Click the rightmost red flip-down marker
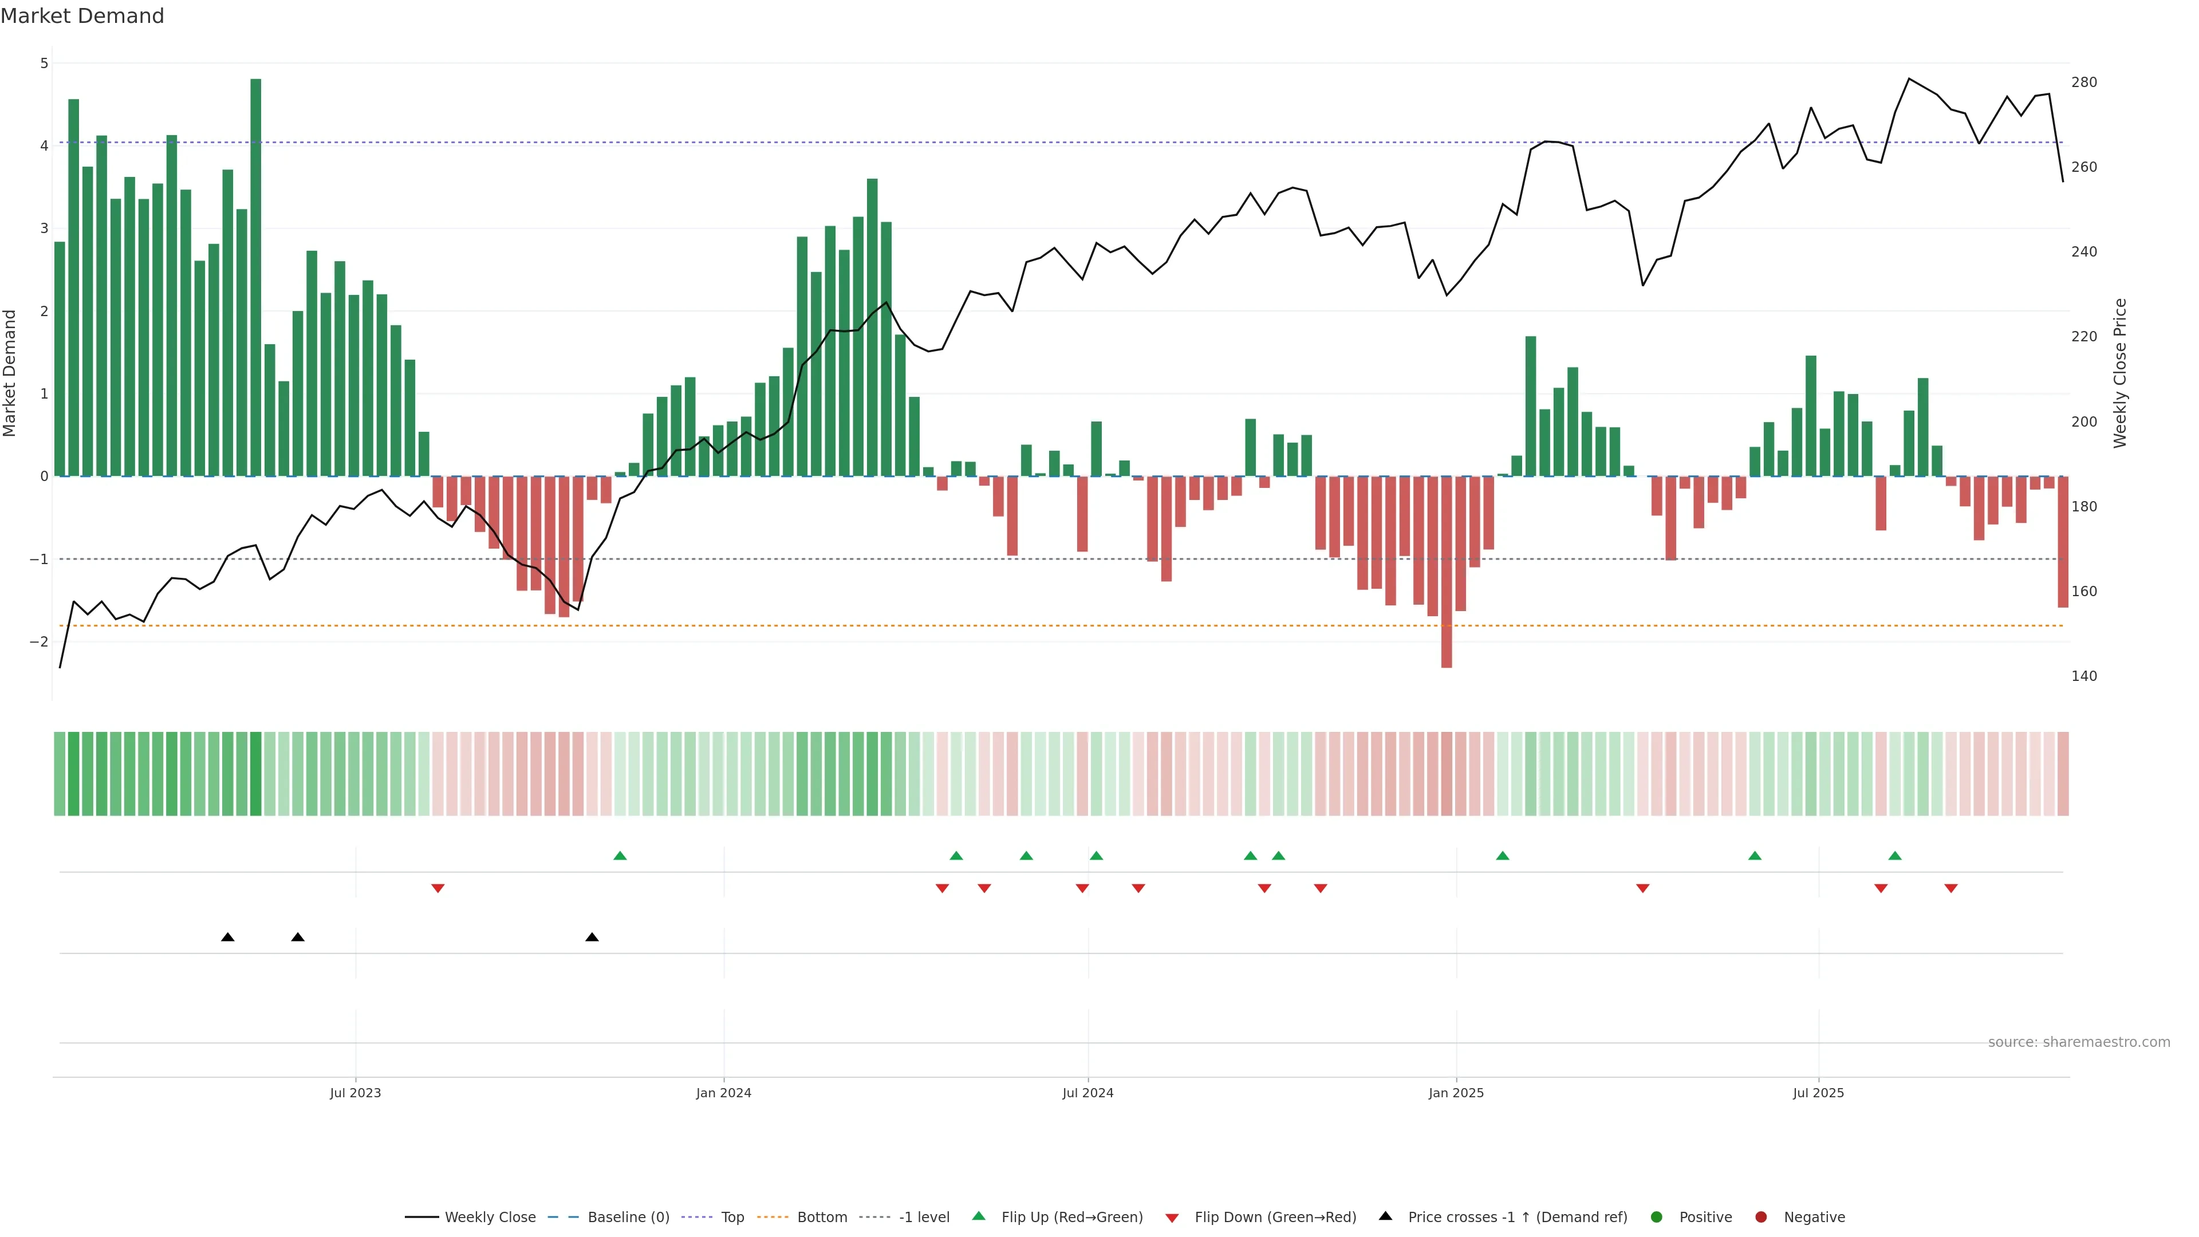This screenshot has width=2199, height=1237. (1950, 889)
